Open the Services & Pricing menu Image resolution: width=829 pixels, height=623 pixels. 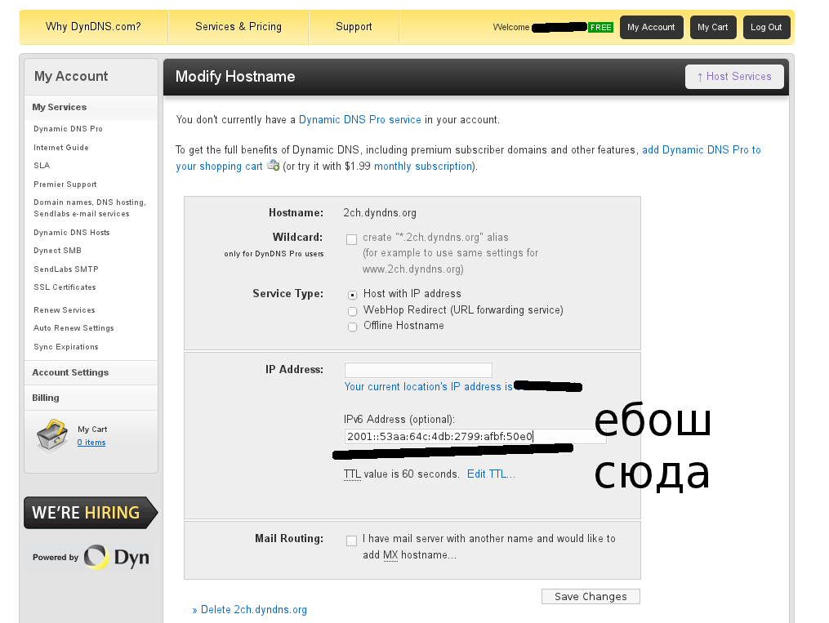238,27
